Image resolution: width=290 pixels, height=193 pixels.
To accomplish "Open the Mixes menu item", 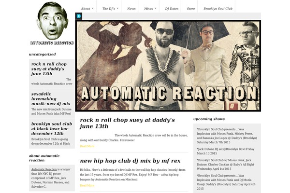I will click(148, 9).
